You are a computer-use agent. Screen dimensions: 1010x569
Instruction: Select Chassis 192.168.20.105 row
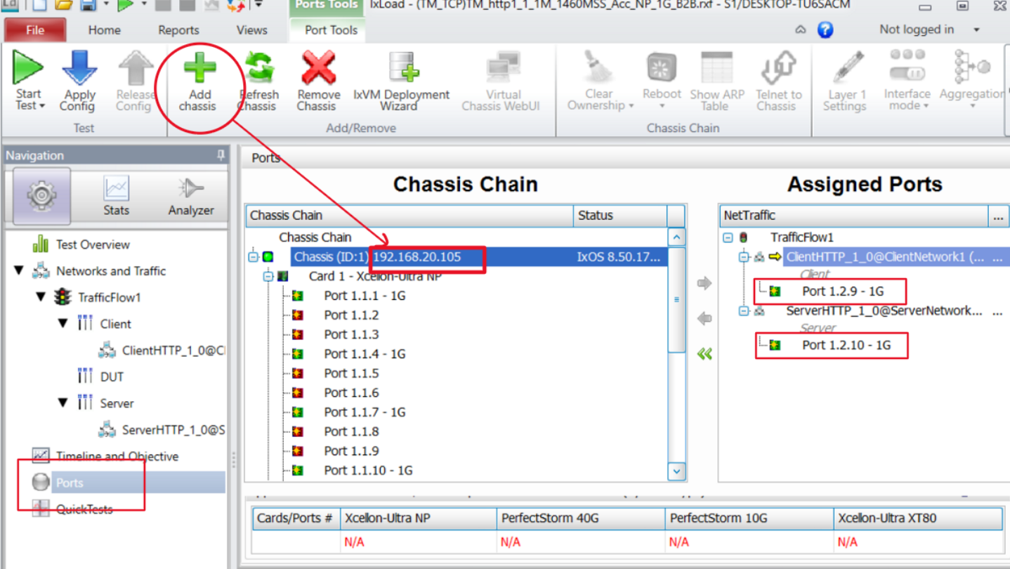478,257
